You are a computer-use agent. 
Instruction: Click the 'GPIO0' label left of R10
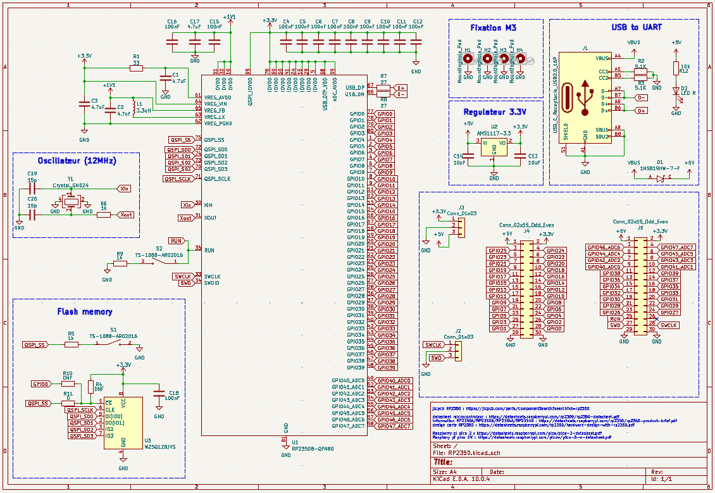(40, 384)
